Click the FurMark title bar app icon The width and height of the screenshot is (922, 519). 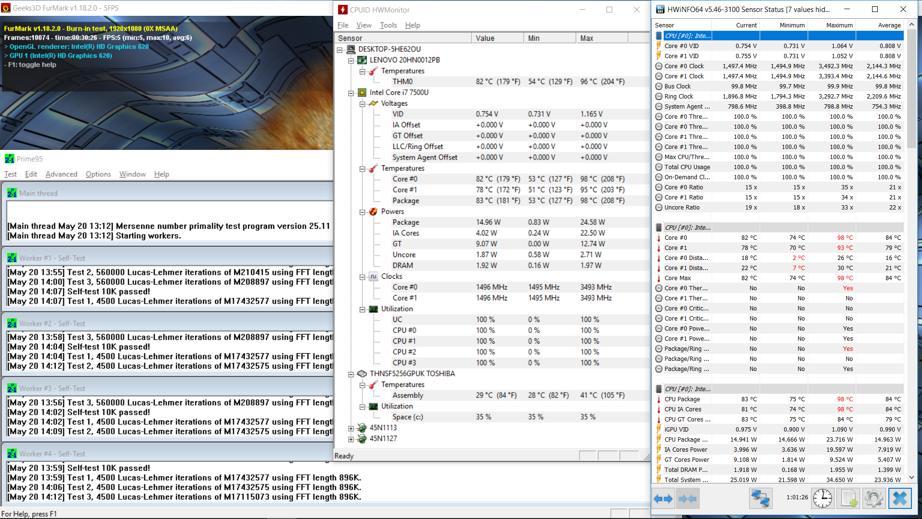pos(6,8)
